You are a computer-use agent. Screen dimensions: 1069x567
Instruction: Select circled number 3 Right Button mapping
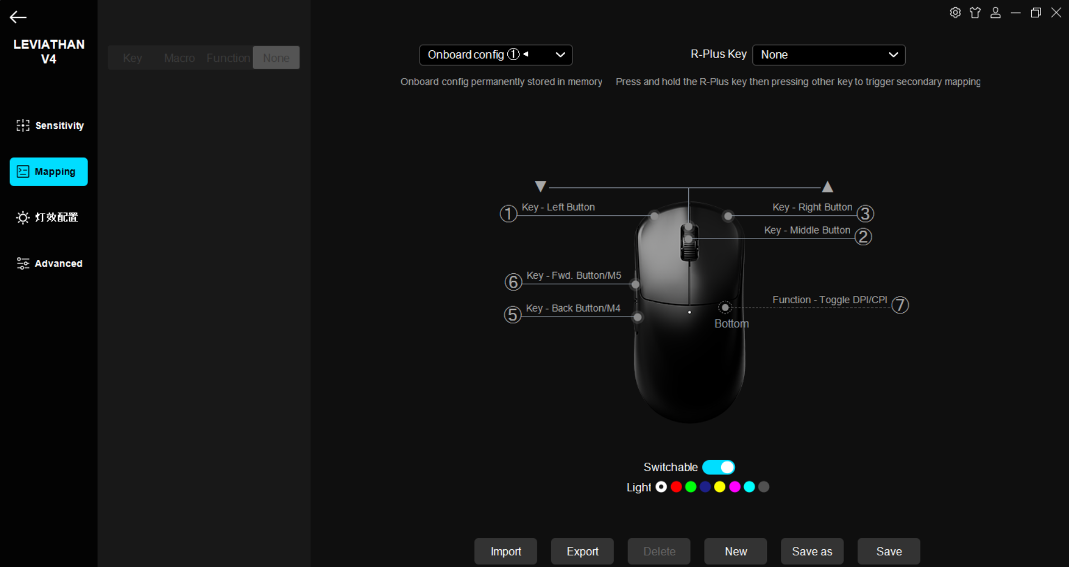pos(865,214)
